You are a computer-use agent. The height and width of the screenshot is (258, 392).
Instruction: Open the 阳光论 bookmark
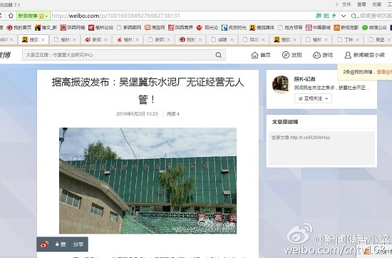pyautogui.click(x=207, y=28)
